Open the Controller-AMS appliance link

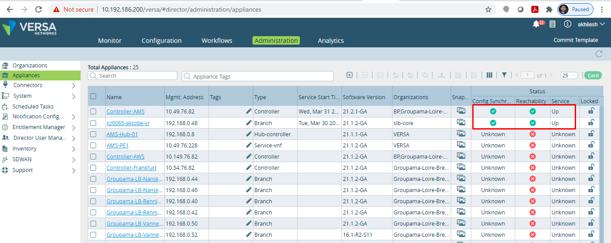point(125,112)
